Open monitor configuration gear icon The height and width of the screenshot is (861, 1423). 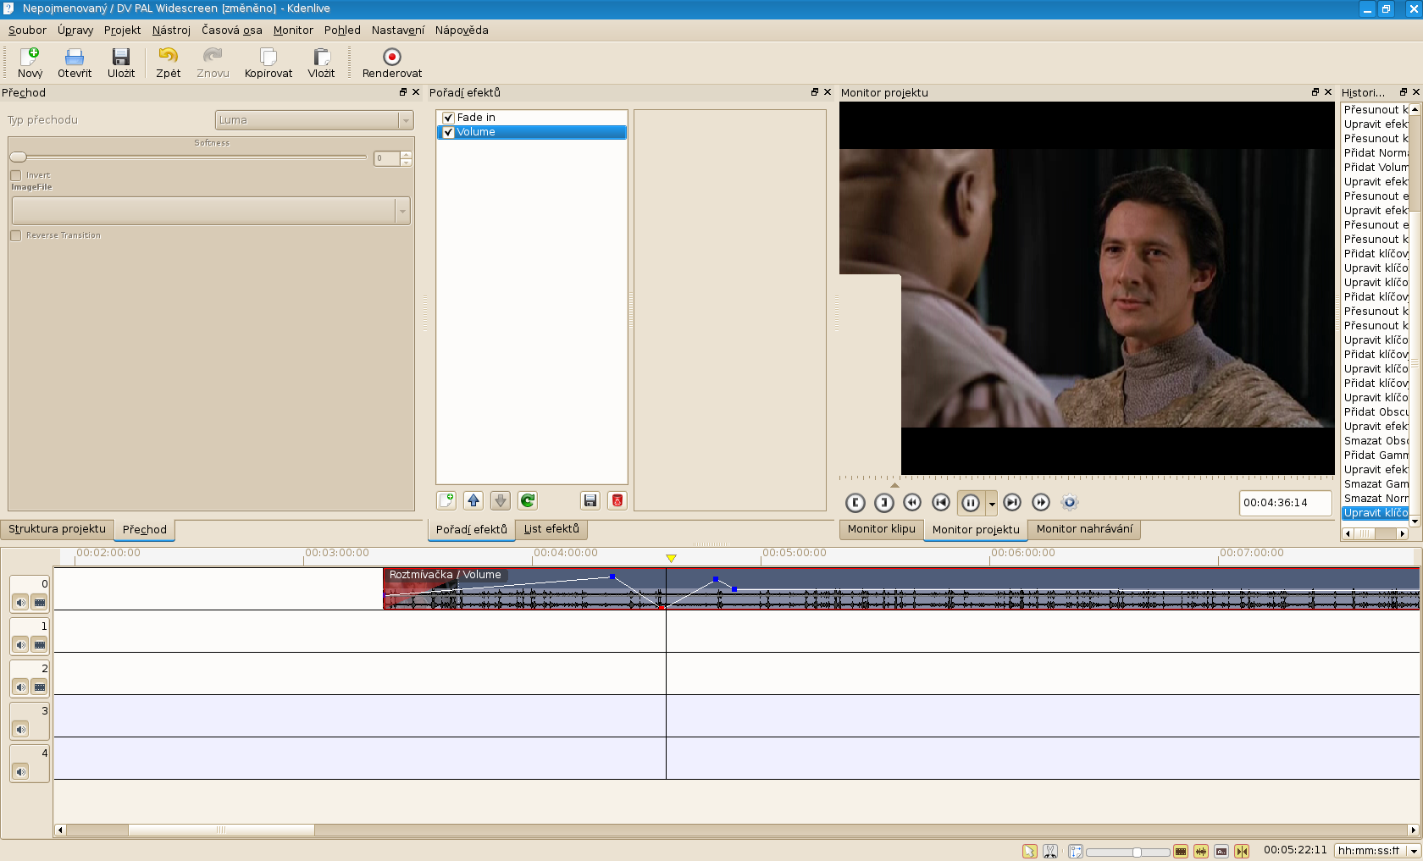(x=1070, y=503)
